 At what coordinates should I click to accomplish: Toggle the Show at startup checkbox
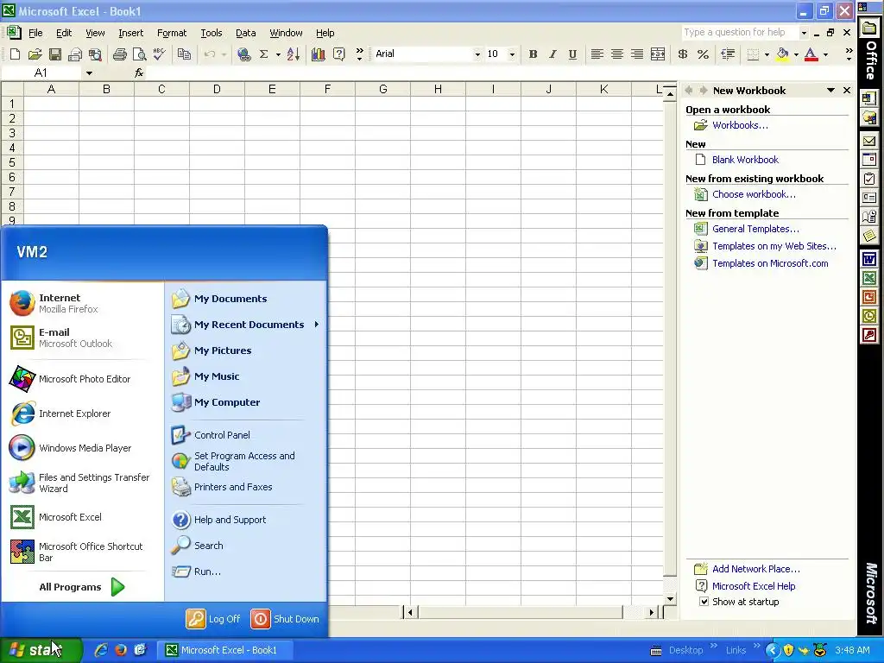pos(704,602)
